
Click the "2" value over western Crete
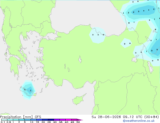coord(25,90)
